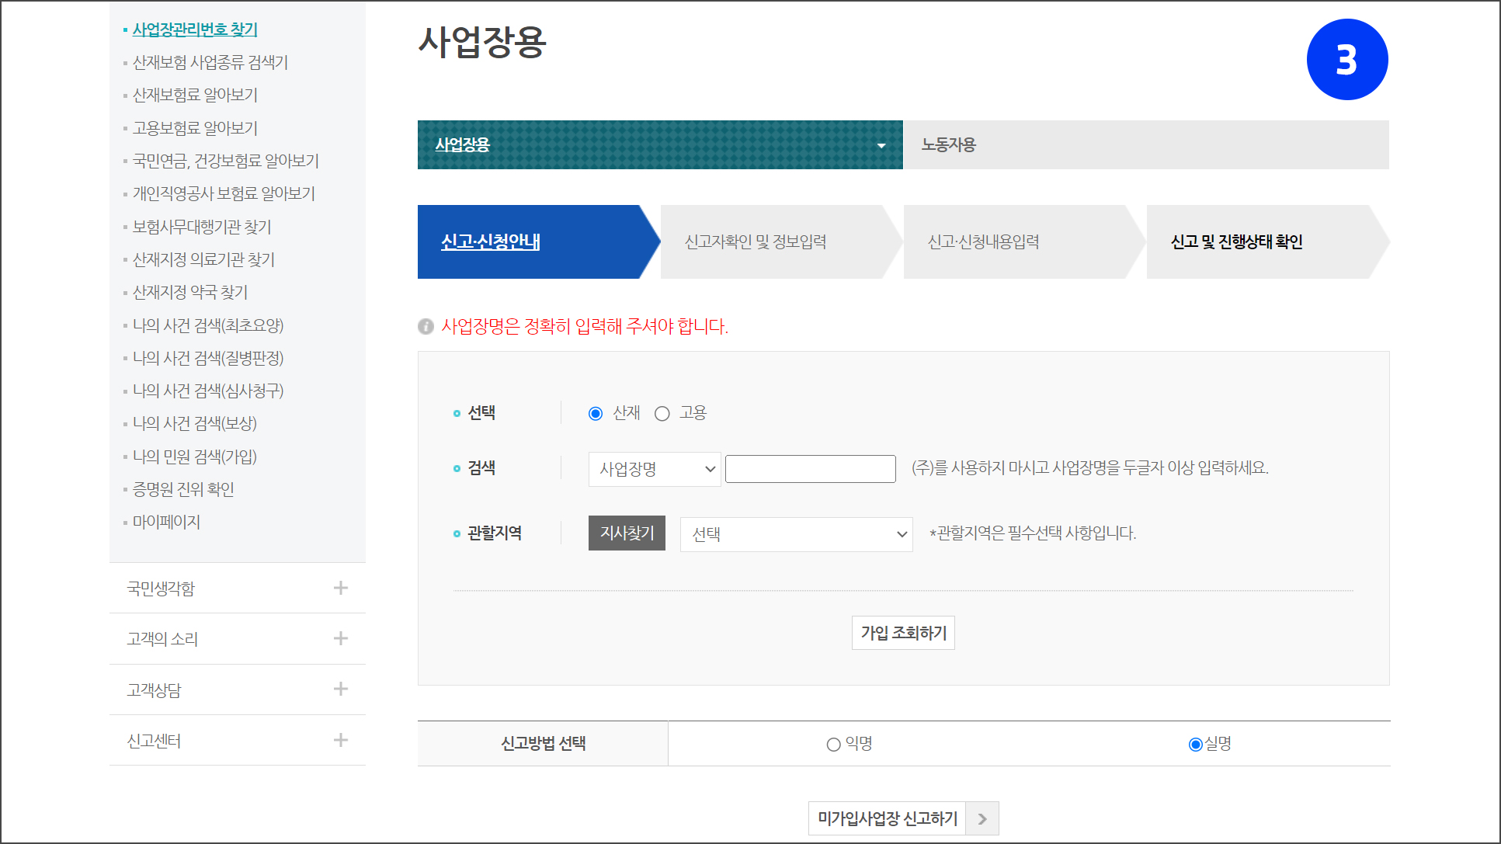Open the 관할지역 선택 dropdown
Screen dimensions: 1501x844
click(x=797, y=534)
